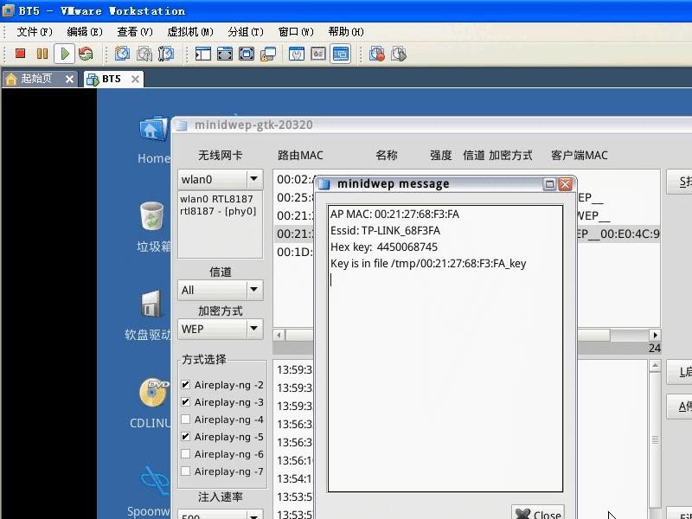Open the channel dropdown showing All
This screenshot has height=519, width=692.
point(254,290)
